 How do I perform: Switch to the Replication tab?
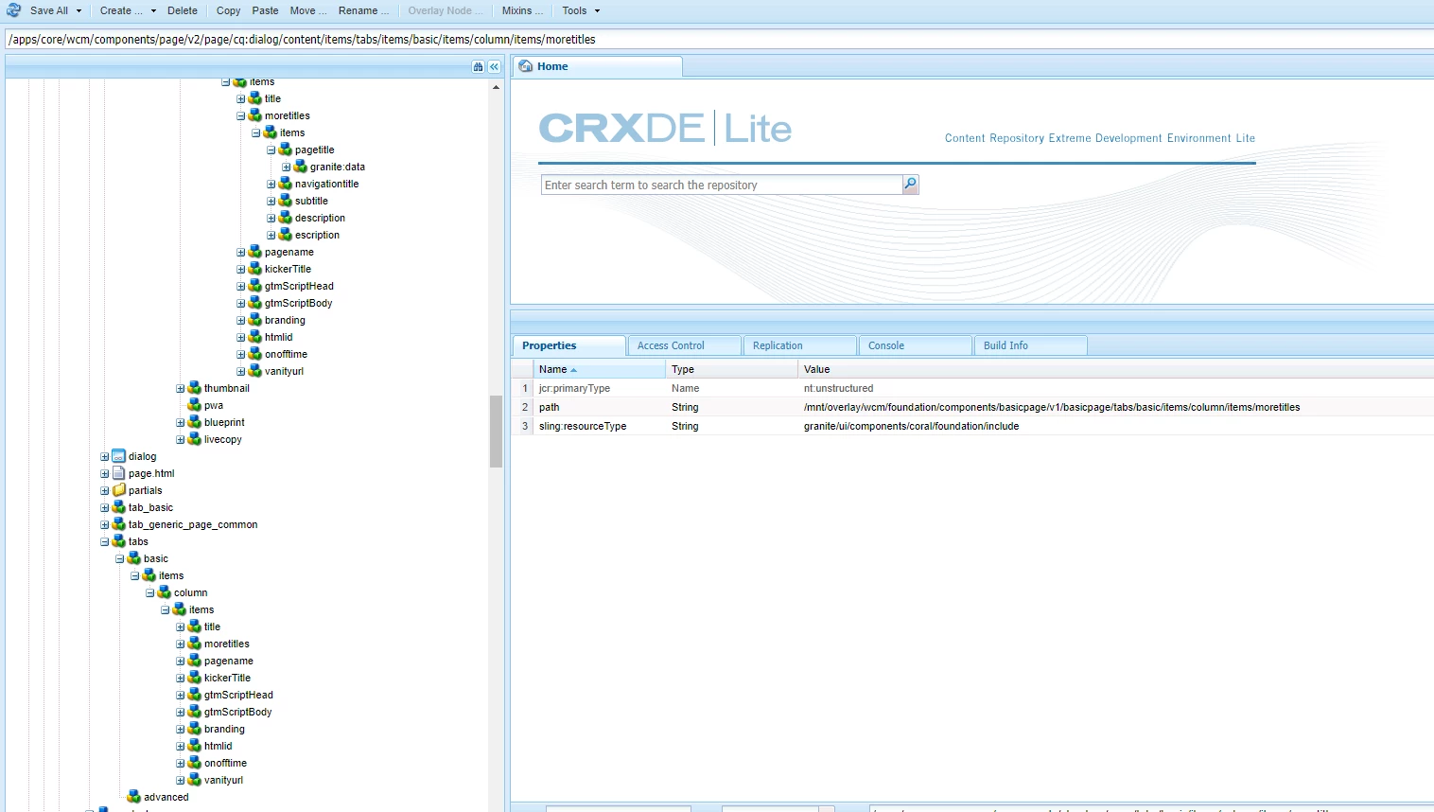[799, 345]
